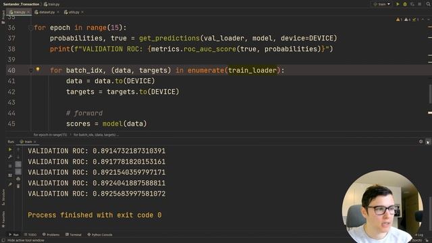
Task: Click the stop button in top toolbar
Action: [x=419, y=4]
